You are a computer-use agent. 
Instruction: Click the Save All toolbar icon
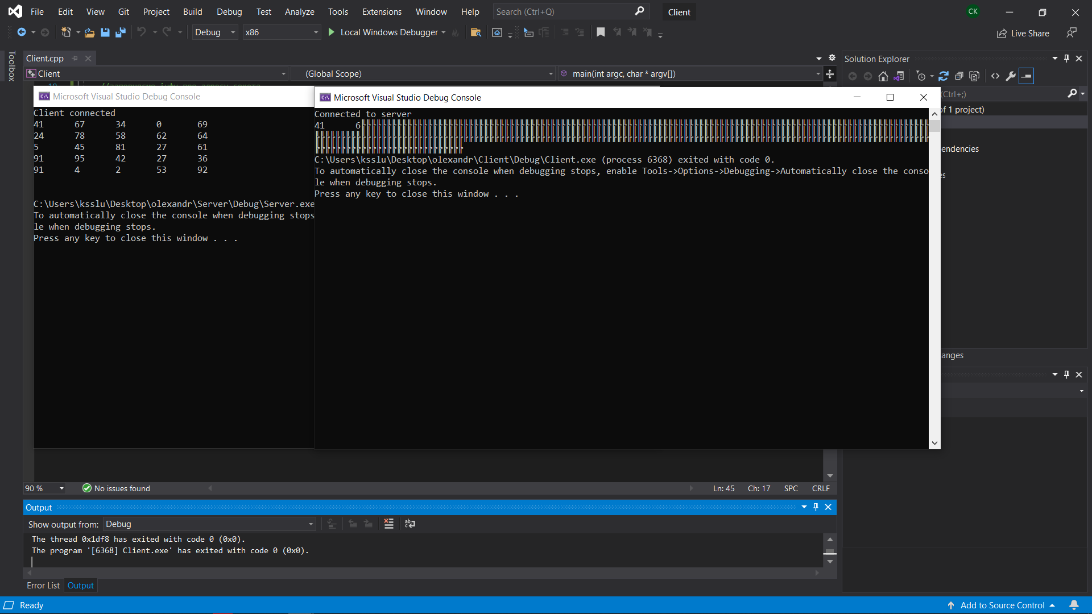click(x=120, y=32)
